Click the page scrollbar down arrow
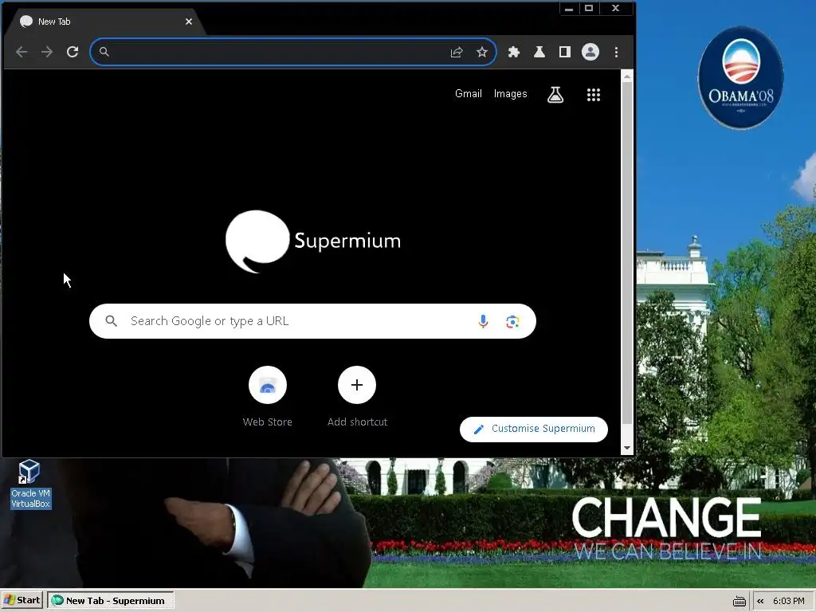Screen dimensions: 816x612 pos(626,448)
